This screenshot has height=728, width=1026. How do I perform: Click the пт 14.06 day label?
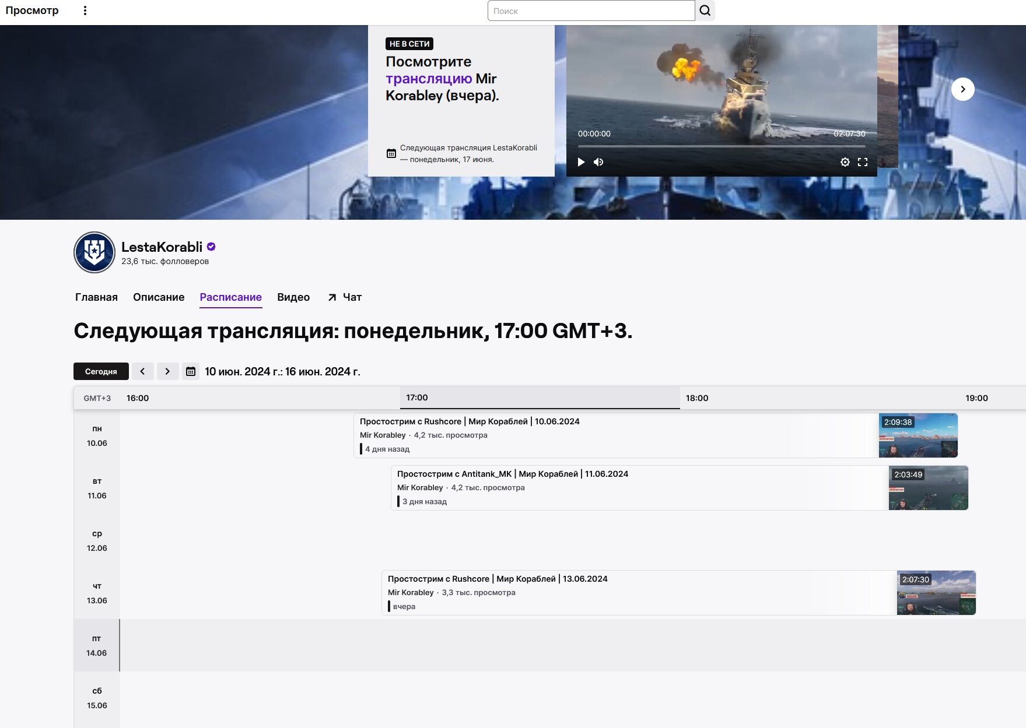click(97, 646)
